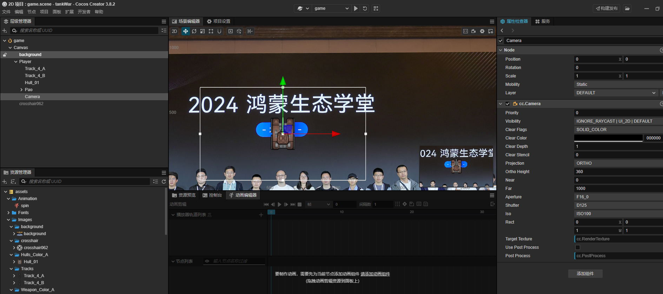Click the scene reference image icon

[x=465, y=31]
